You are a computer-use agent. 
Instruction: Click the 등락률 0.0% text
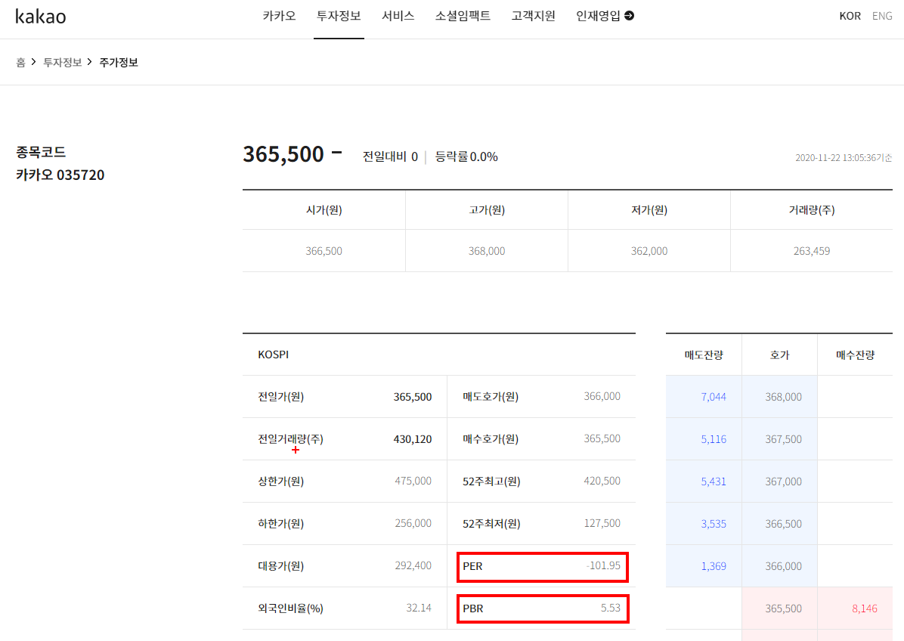(x=466, y=156)
